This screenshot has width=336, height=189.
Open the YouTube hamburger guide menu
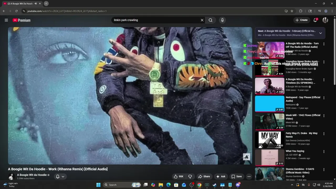pyautogui.click(x=6, y=20)
